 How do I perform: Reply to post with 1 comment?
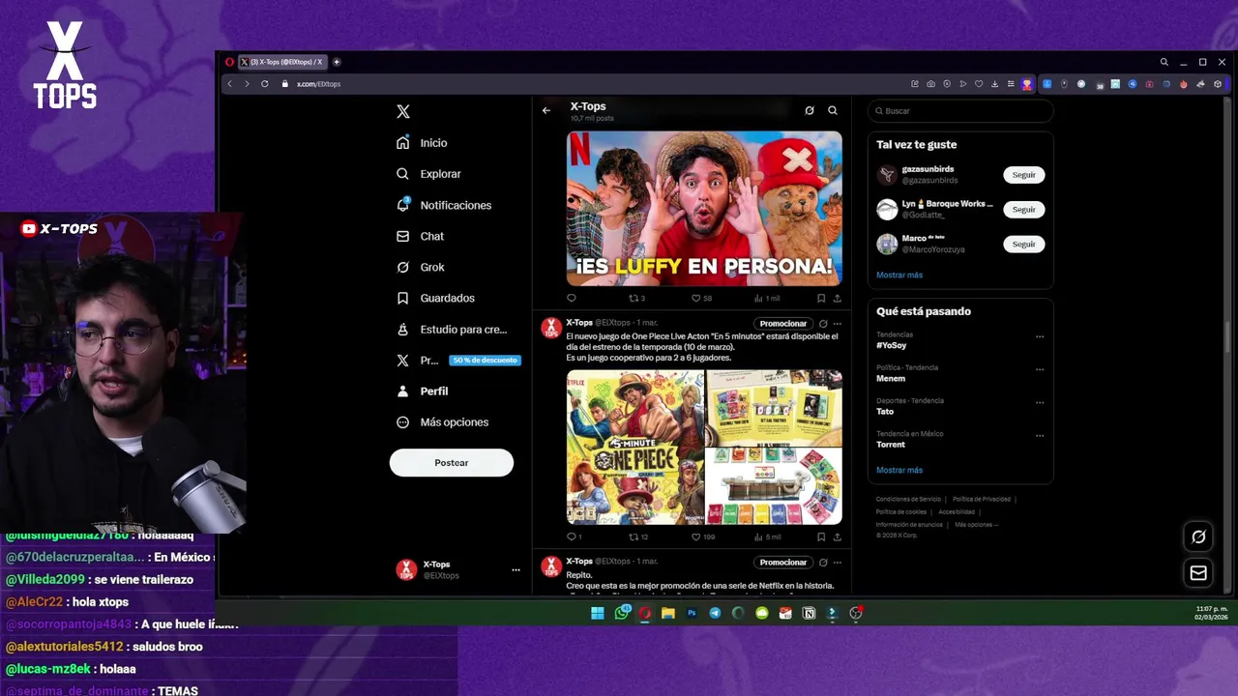pos(574,536)
